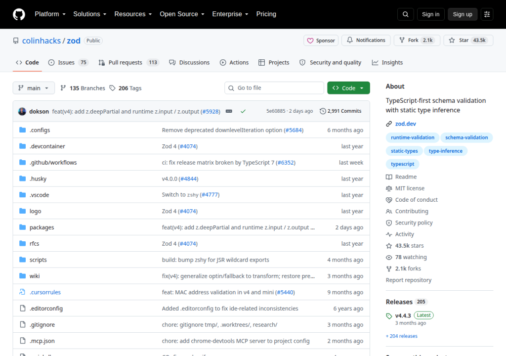Screen dimensions: 506x356
Task: Open the colinhacks owner link
Action: coord(42,41)
